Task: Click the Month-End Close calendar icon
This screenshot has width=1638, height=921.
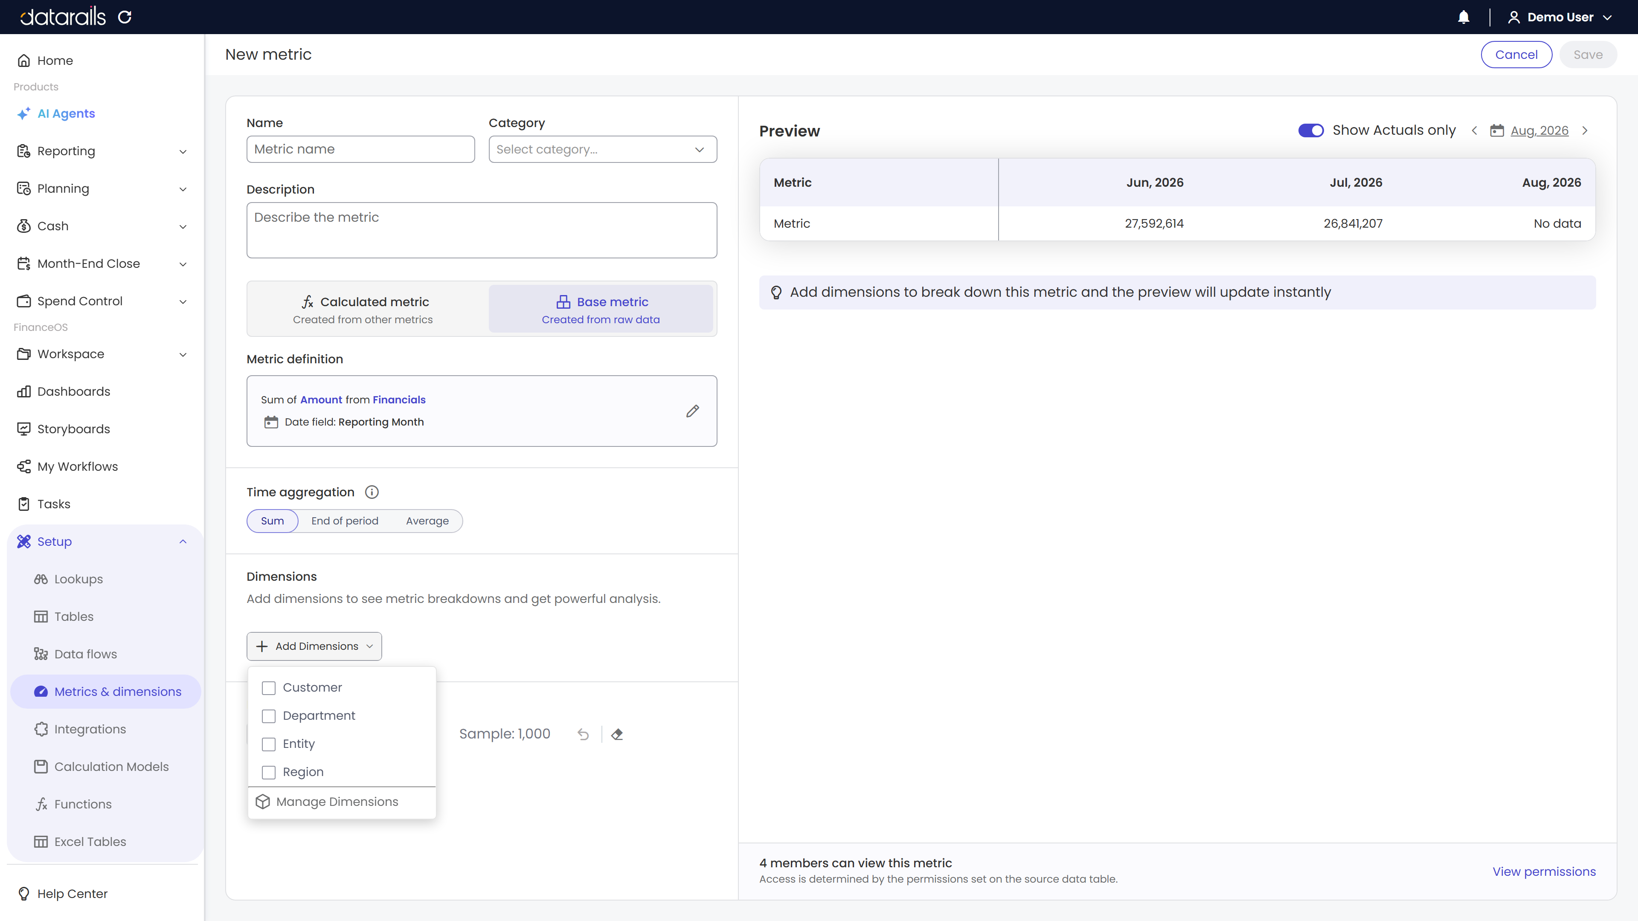Action: tap(23, 264)
